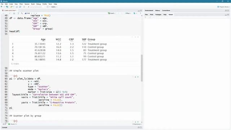The image size is (231, 130).
Task: Open the Insert chunk dropdown
Action: point(112,13)
